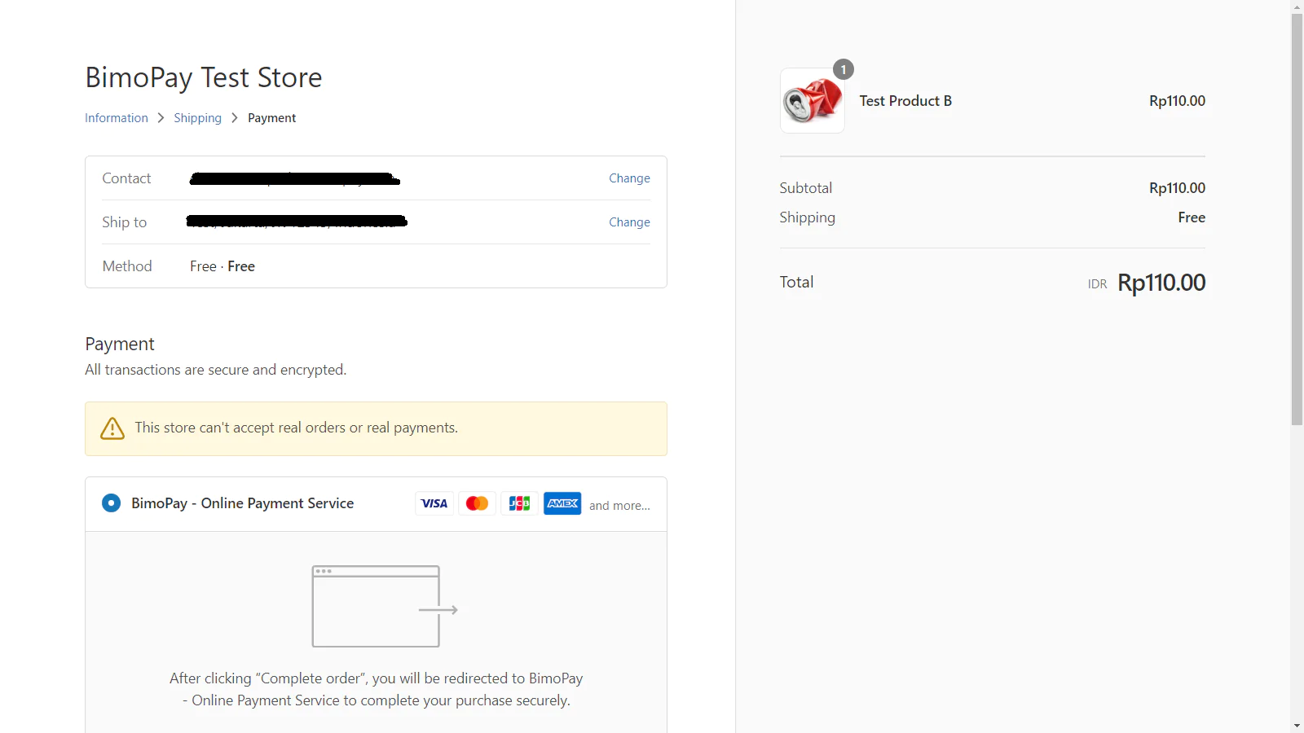Select BimoPay Online Payment Service radio button

111,503
